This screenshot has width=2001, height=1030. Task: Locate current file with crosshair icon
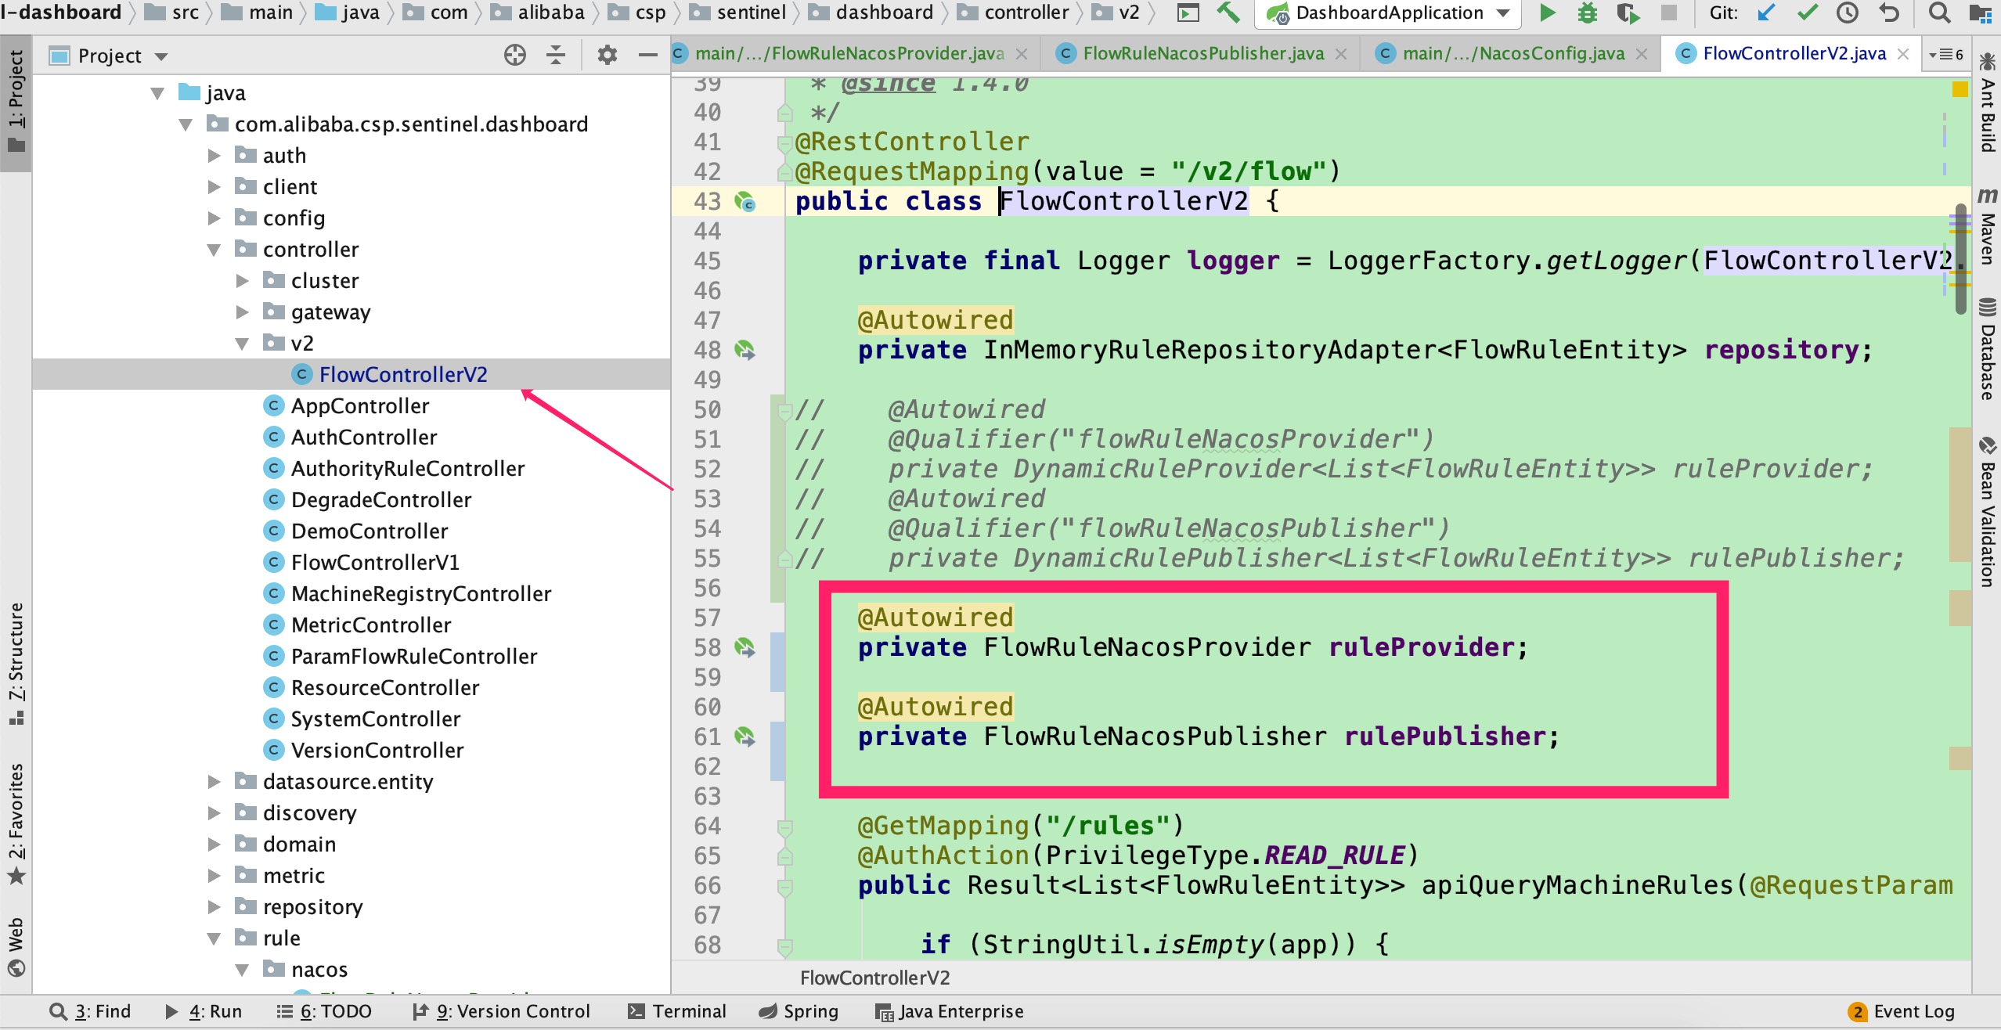pos(514,55)
